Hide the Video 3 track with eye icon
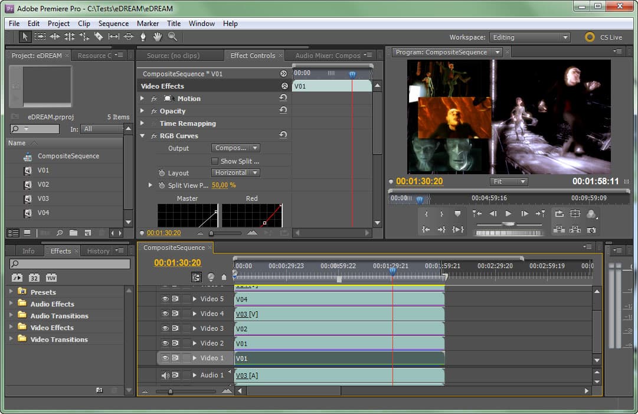Viewport: 638px width, 414px height. 165,328
